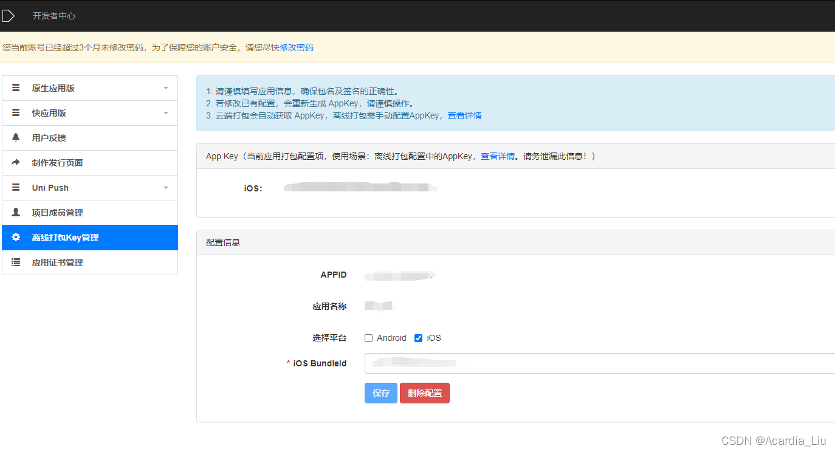Image resolution: width=835 pixels, height=452 pixels.
Task: Click the red 删除配置 button
Action: coord(425,393)
